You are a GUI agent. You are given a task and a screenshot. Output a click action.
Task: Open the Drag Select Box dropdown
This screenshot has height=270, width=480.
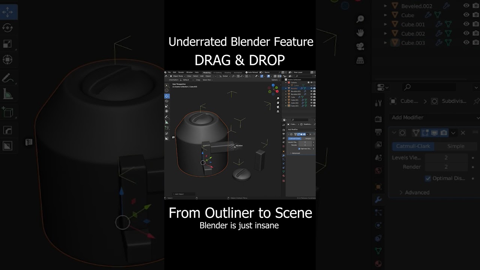[x=207, y=80]
